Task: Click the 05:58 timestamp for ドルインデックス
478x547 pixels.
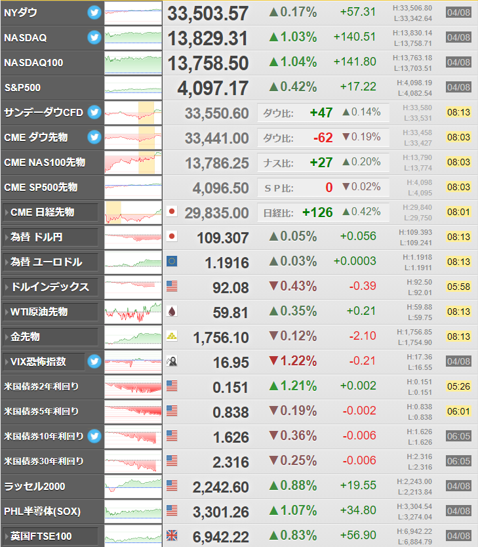Action: click(458, 287)
